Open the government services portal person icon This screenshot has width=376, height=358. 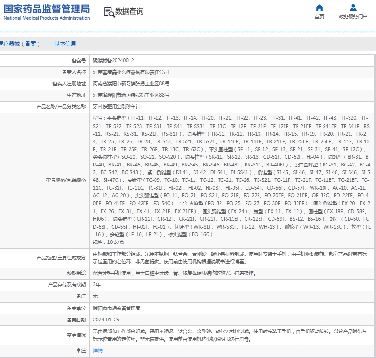click(353, 8)
